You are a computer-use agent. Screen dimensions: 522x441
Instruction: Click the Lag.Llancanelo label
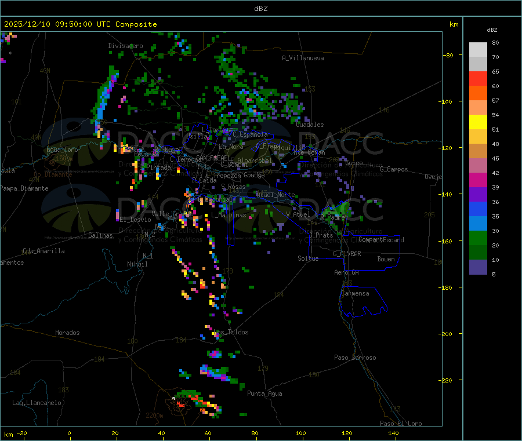pos(37,403)
